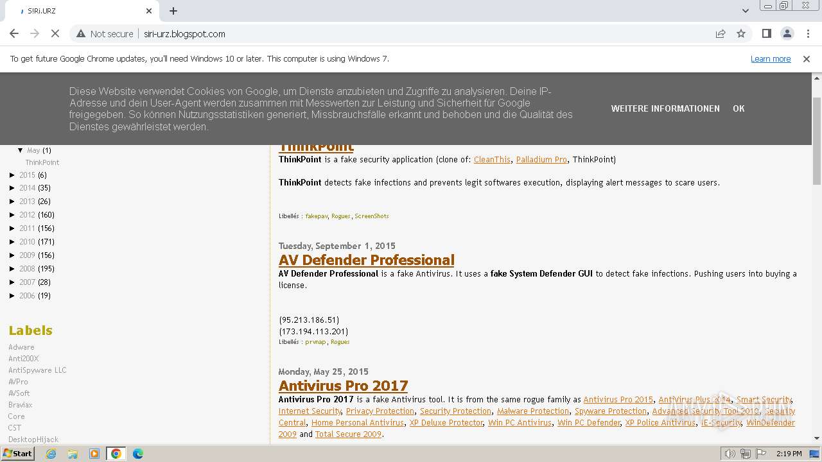The image size is (822, 462).
Task: Open the Windows Start menu
Action: pyautogui.click(x=17, y=454)
